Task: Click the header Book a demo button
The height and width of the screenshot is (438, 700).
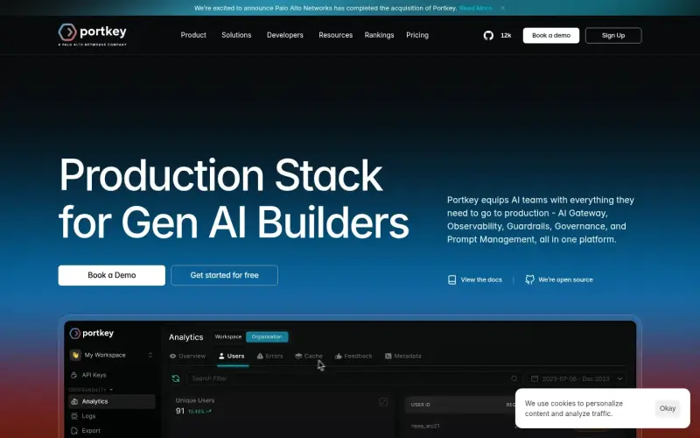Action: [551, 35]
